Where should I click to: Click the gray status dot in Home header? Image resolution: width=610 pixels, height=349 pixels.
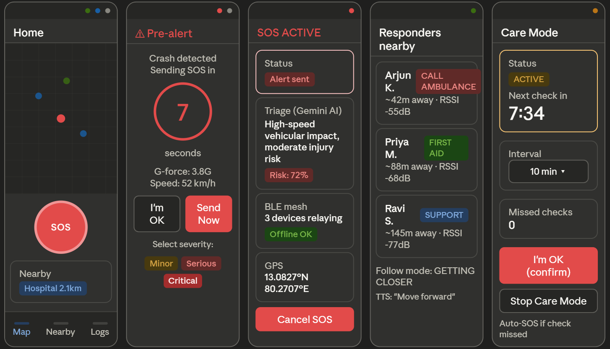(108, 11)
